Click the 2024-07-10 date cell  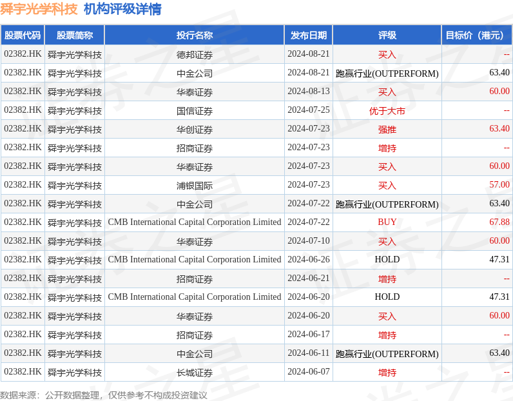309,240
